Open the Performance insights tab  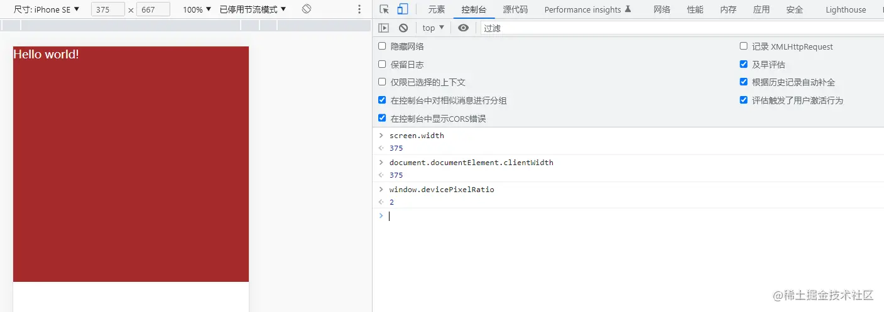pos(587,9)
